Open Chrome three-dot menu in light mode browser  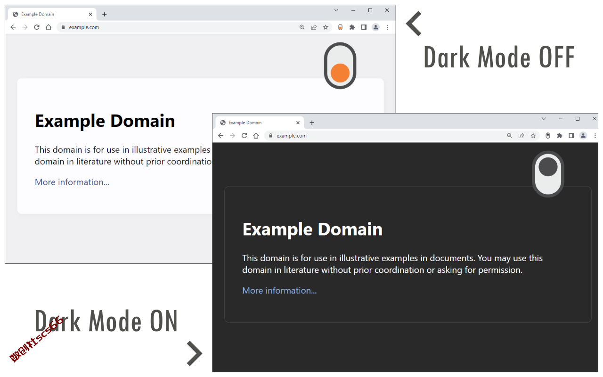click(x=388, y=27)
